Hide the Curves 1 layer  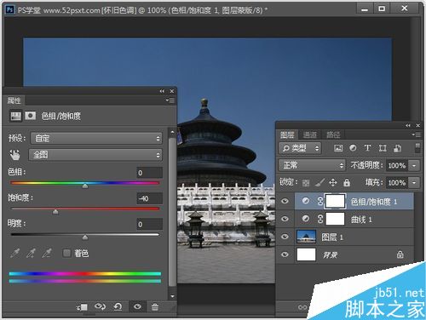point(285,219)
